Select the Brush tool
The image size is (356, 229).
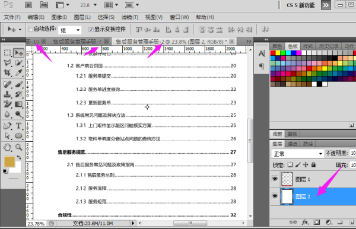pyautogui.click(x=18, y=84)
